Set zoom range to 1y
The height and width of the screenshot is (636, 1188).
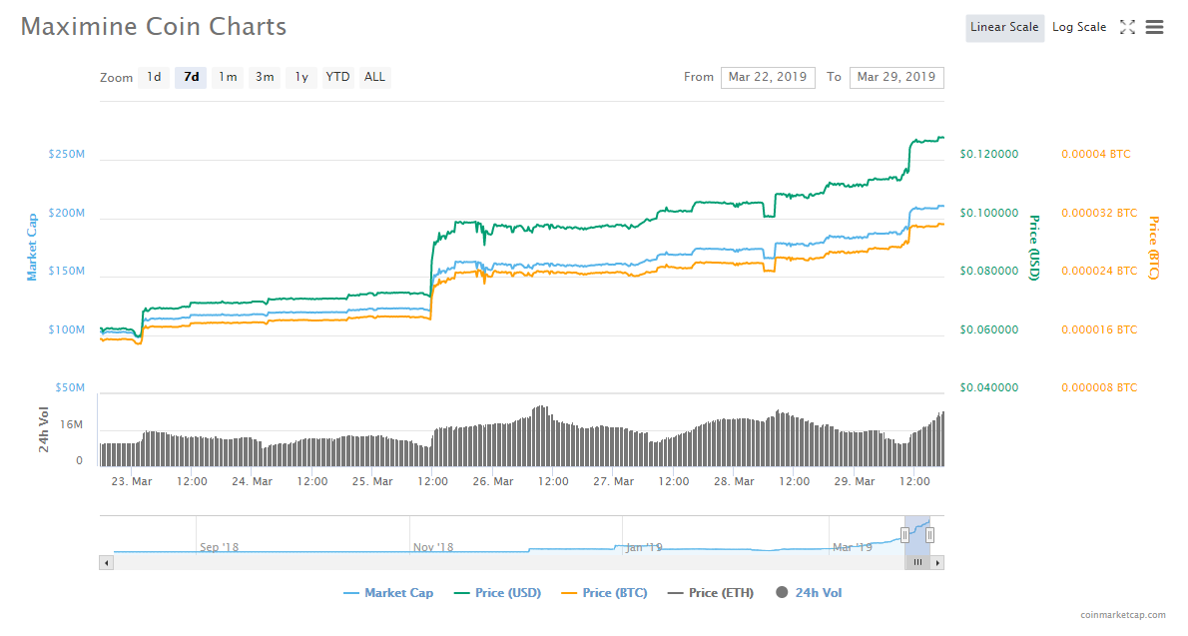301,77
